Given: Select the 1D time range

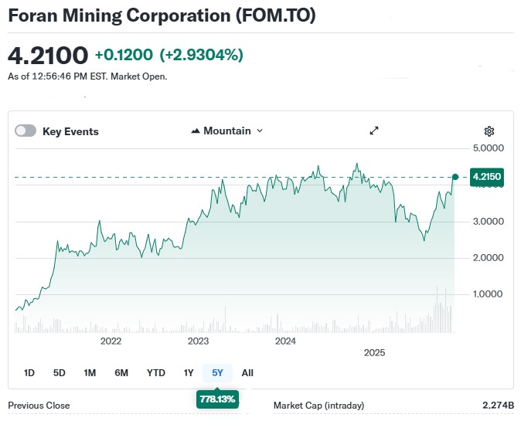Looking at the screenshot, I should 29,372.
